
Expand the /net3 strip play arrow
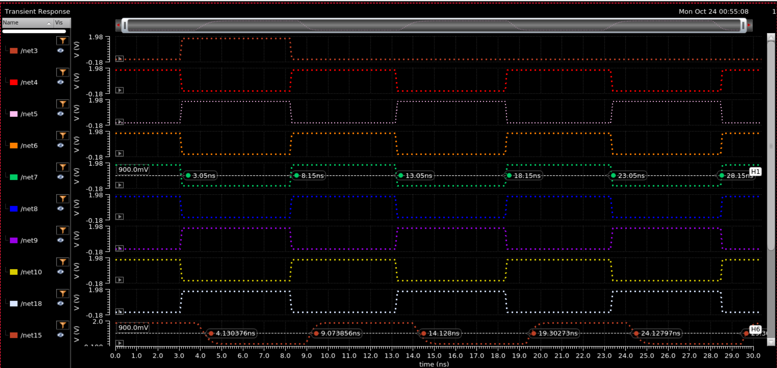(x=120, y=59)
